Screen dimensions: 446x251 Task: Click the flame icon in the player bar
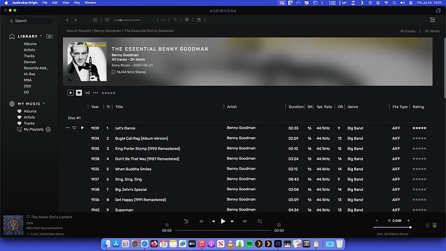click(427, 225)
